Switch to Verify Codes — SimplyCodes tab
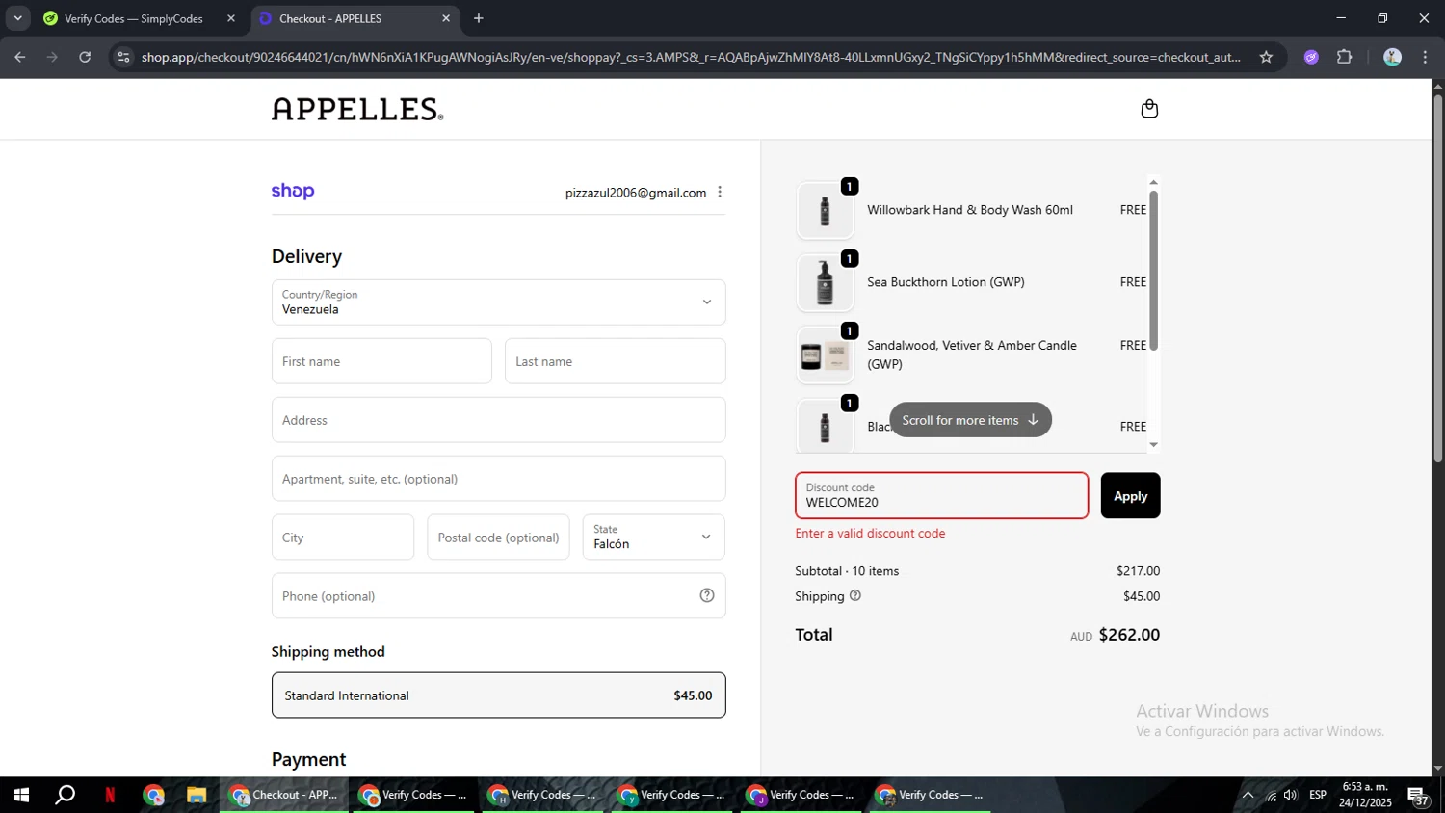Image resolution: width=1445 pixels, height=813 pixels. click(x=134, y=18)
